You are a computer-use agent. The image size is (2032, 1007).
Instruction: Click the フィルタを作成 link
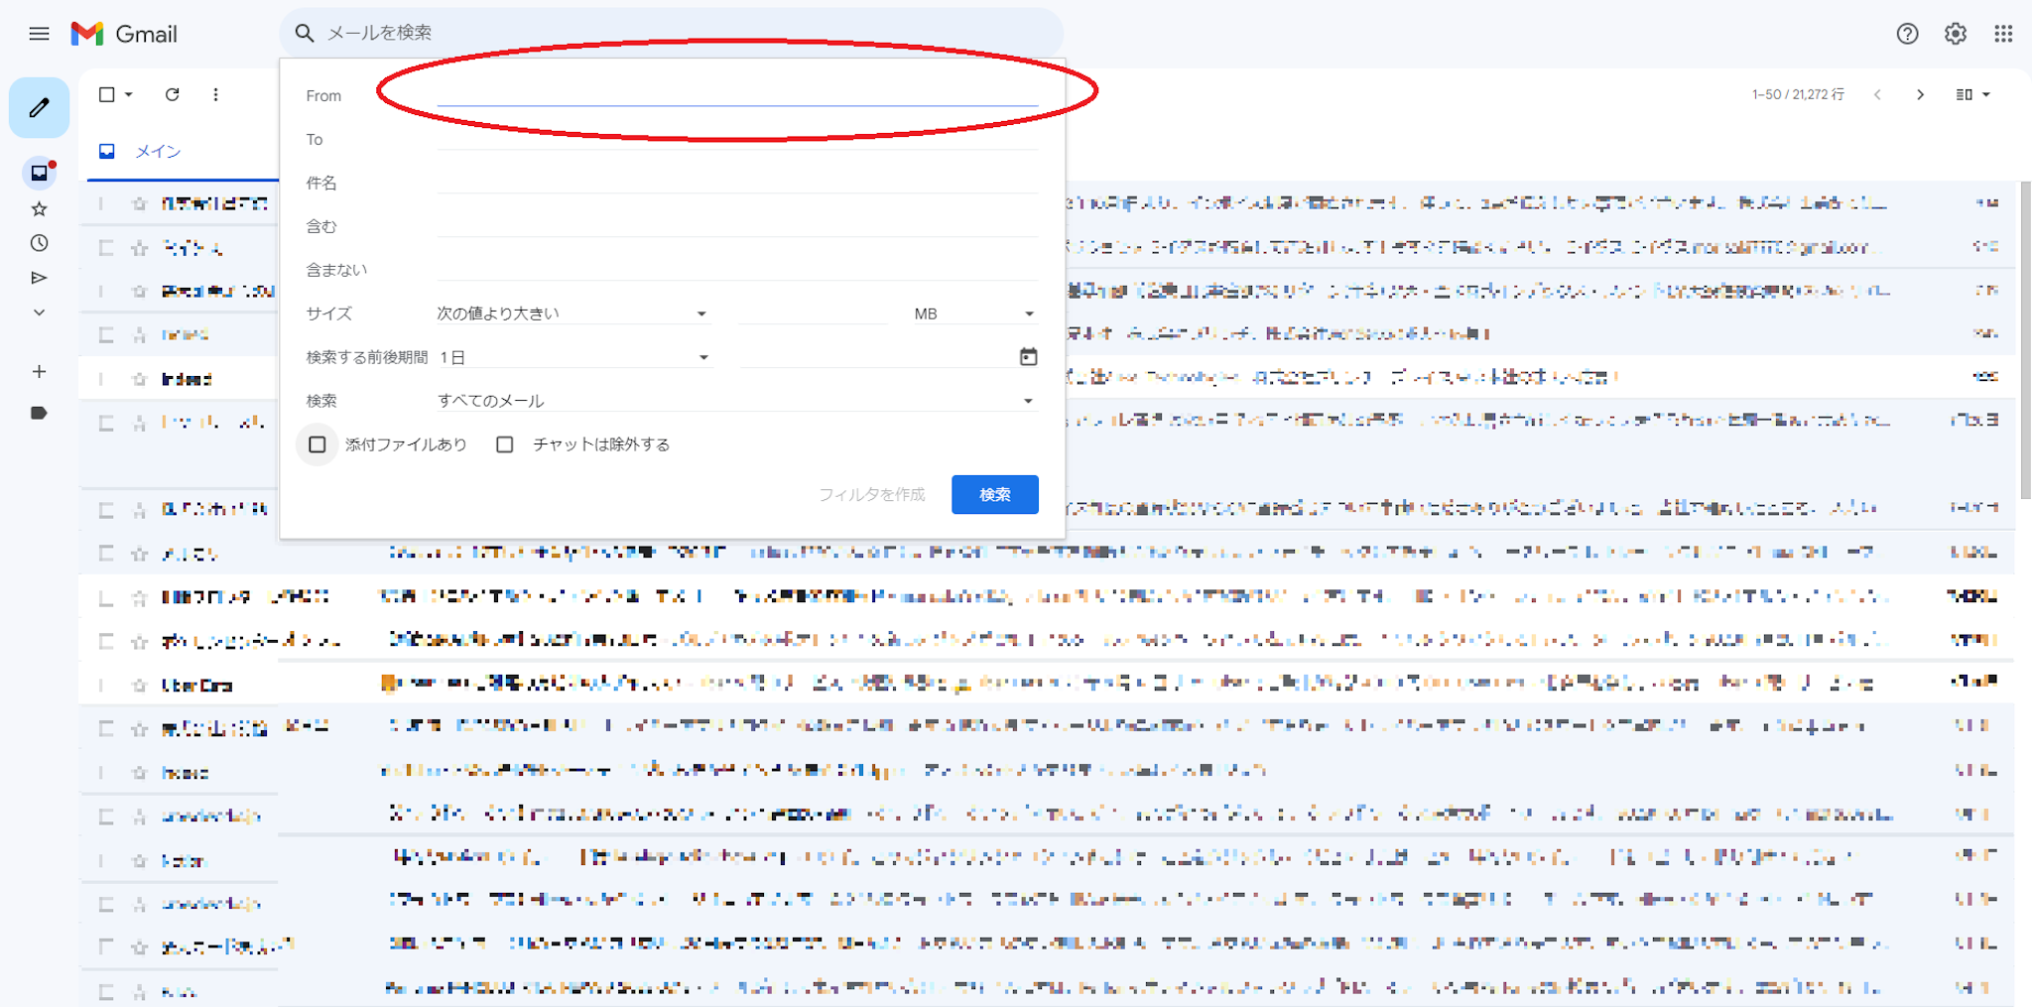[871, 494]
